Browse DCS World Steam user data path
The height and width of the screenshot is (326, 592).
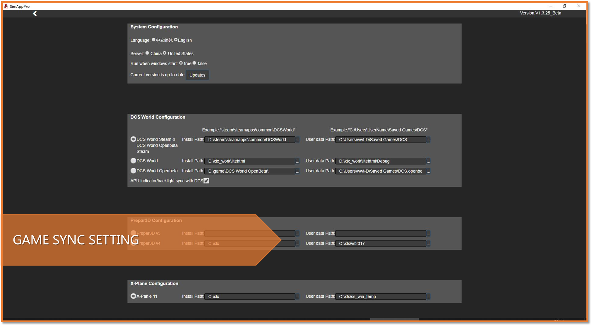428,140
